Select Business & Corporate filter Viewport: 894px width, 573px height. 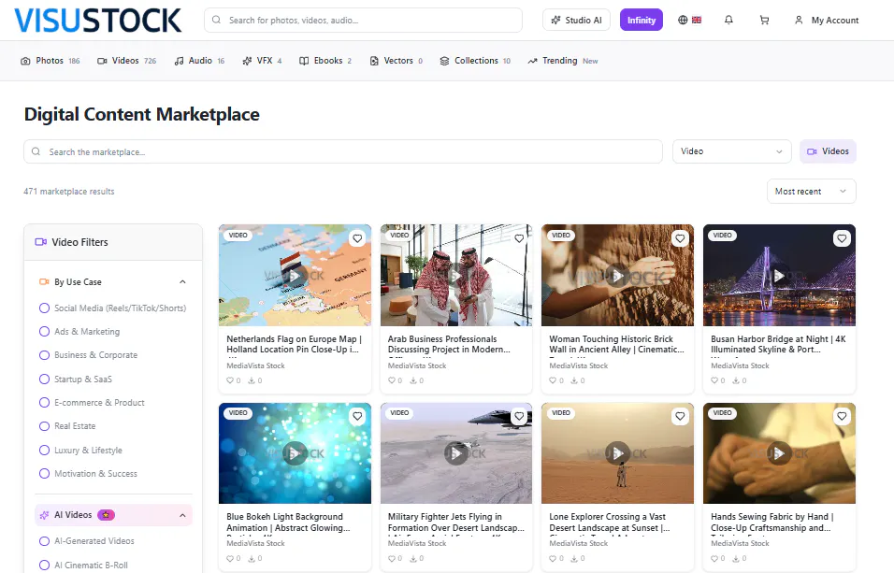tap(89, 354)
